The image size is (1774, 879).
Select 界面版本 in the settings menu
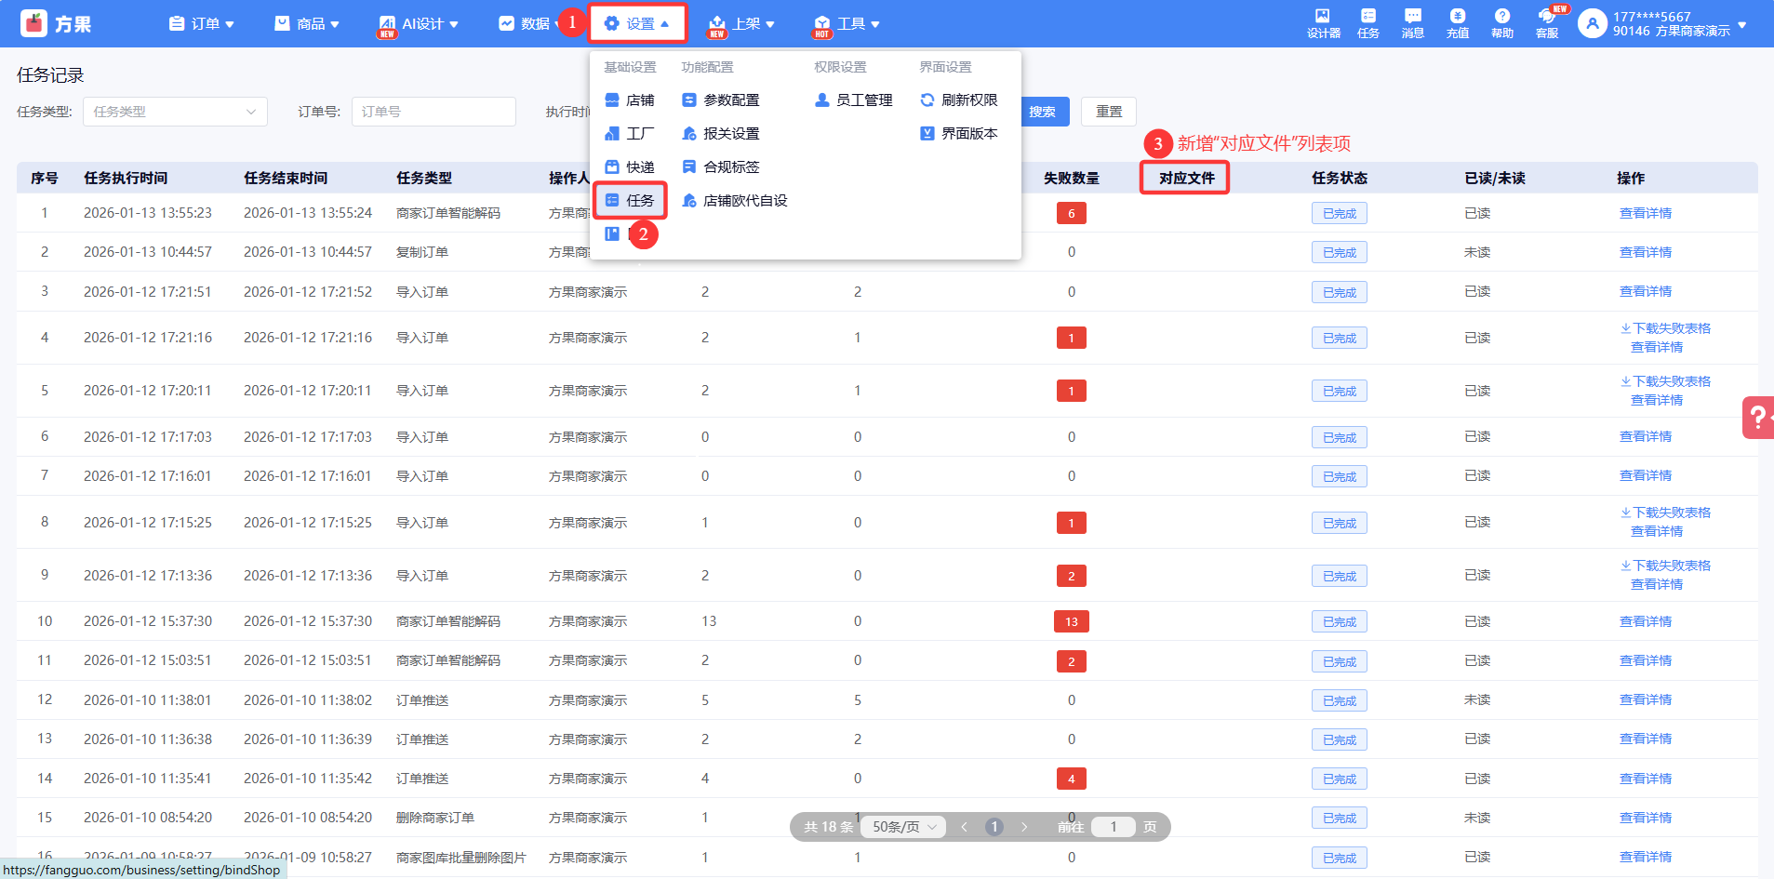(959, 133)
